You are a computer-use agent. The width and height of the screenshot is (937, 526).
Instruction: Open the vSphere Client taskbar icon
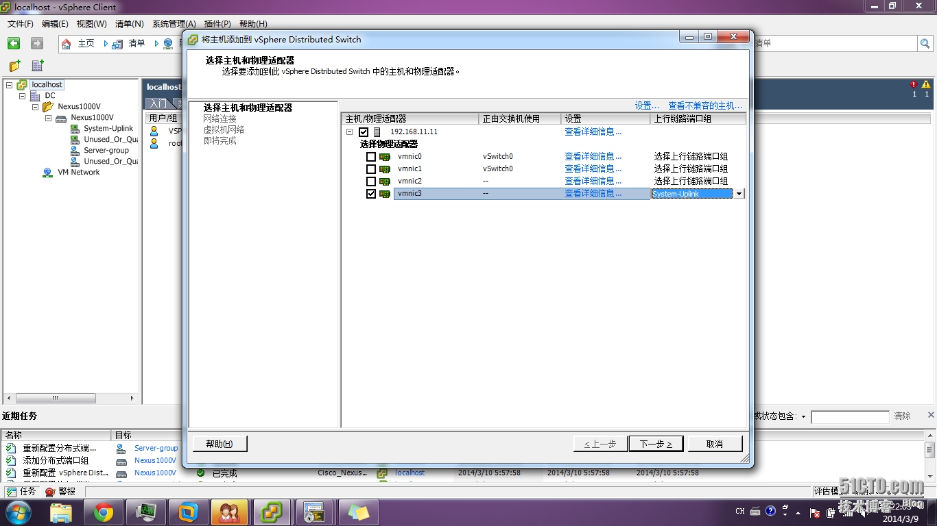point(272,512)
